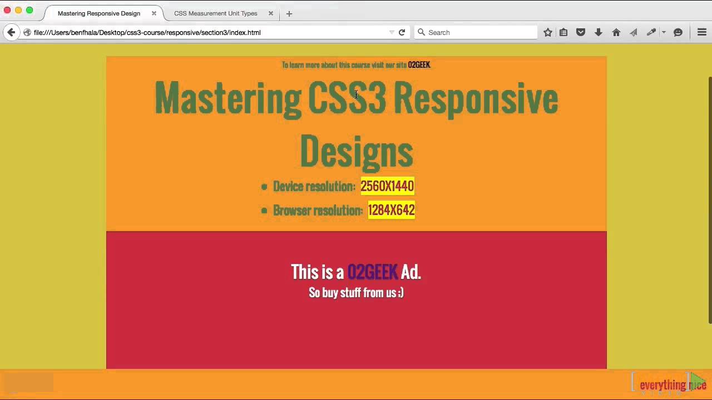The image size is (712, 400).
Task: Click the paper plane share icon
Action: pyautogui.click(x=634, y=32)
